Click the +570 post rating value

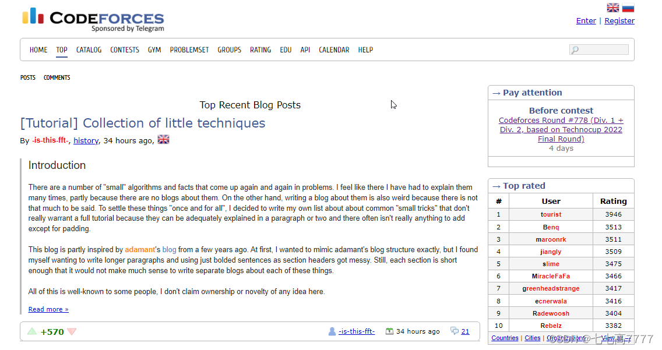(x=52, y=332)
